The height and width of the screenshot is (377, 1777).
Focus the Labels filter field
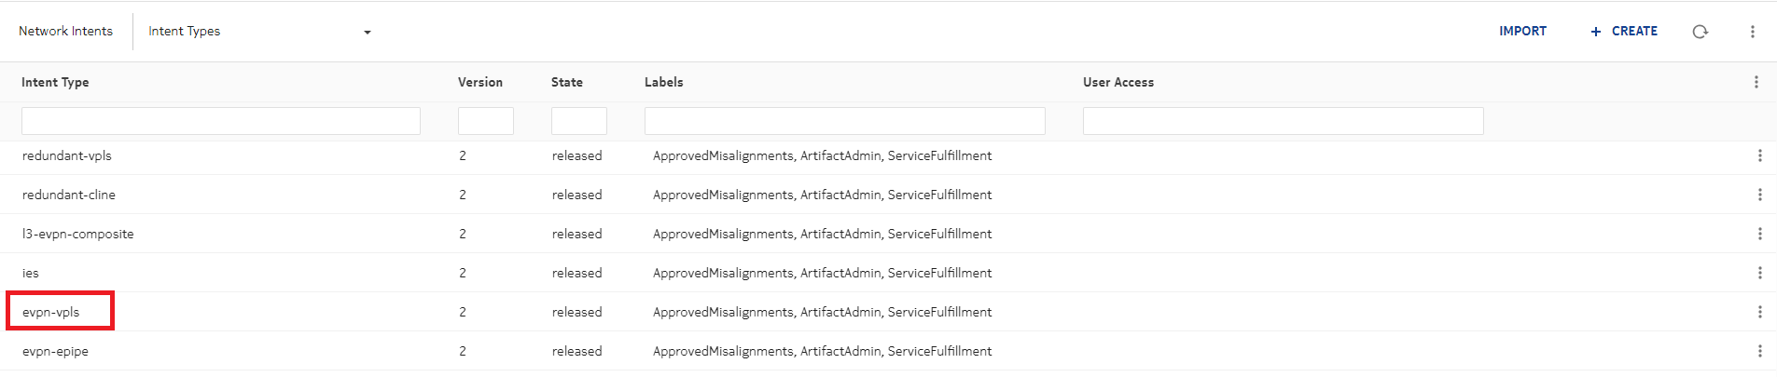click(x=844, y=121)
